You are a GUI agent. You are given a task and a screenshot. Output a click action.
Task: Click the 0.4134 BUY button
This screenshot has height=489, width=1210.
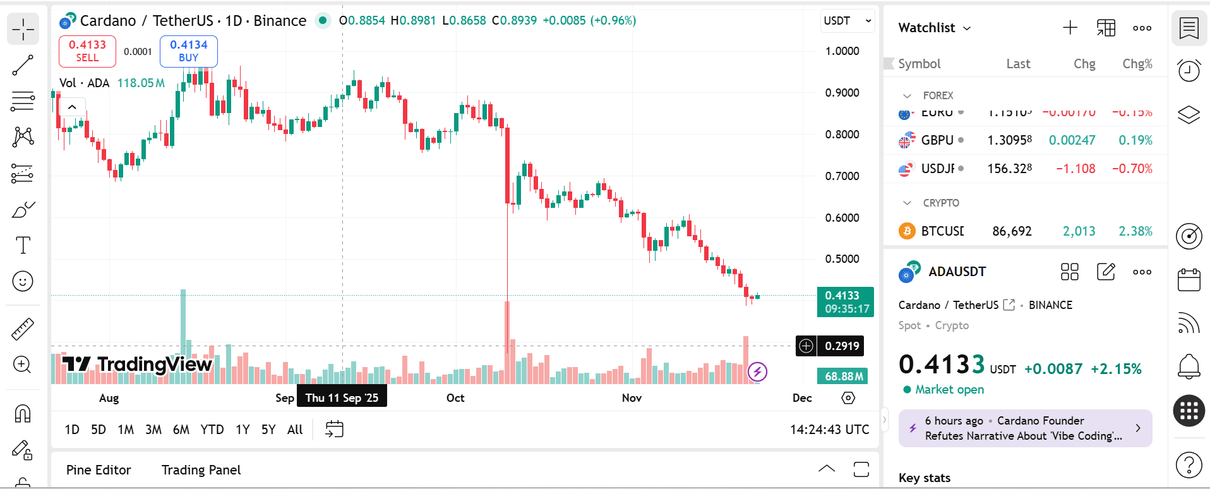click(x=188, y=51)
